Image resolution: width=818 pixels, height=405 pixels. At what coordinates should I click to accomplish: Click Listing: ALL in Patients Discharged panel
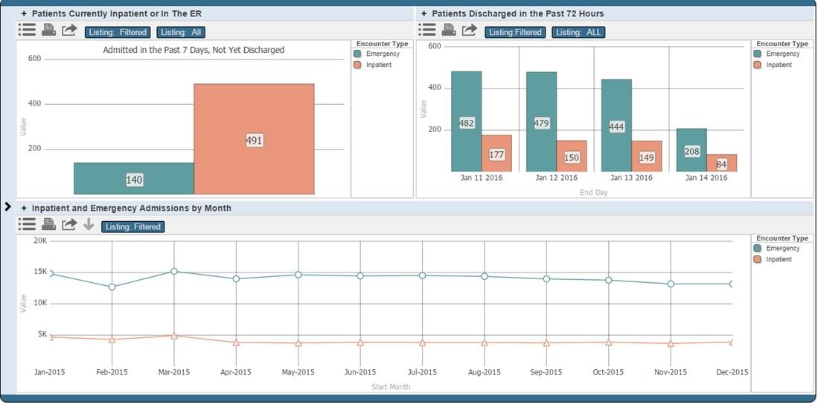578,32
